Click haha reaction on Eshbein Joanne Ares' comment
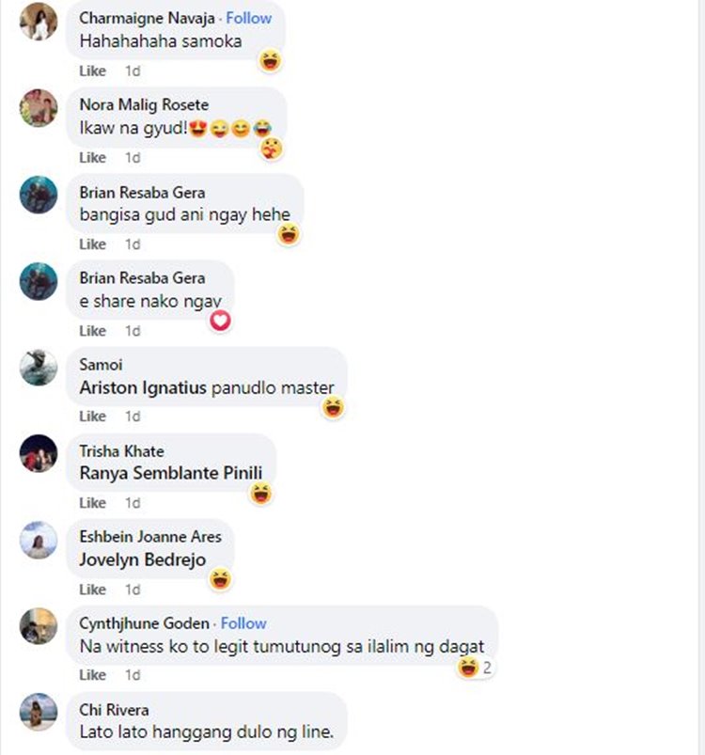The height and width of the screenshot is (755, 705). click(x=220, y=579)
